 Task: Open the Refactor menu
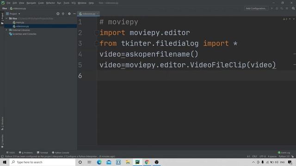tap(50, 3)
